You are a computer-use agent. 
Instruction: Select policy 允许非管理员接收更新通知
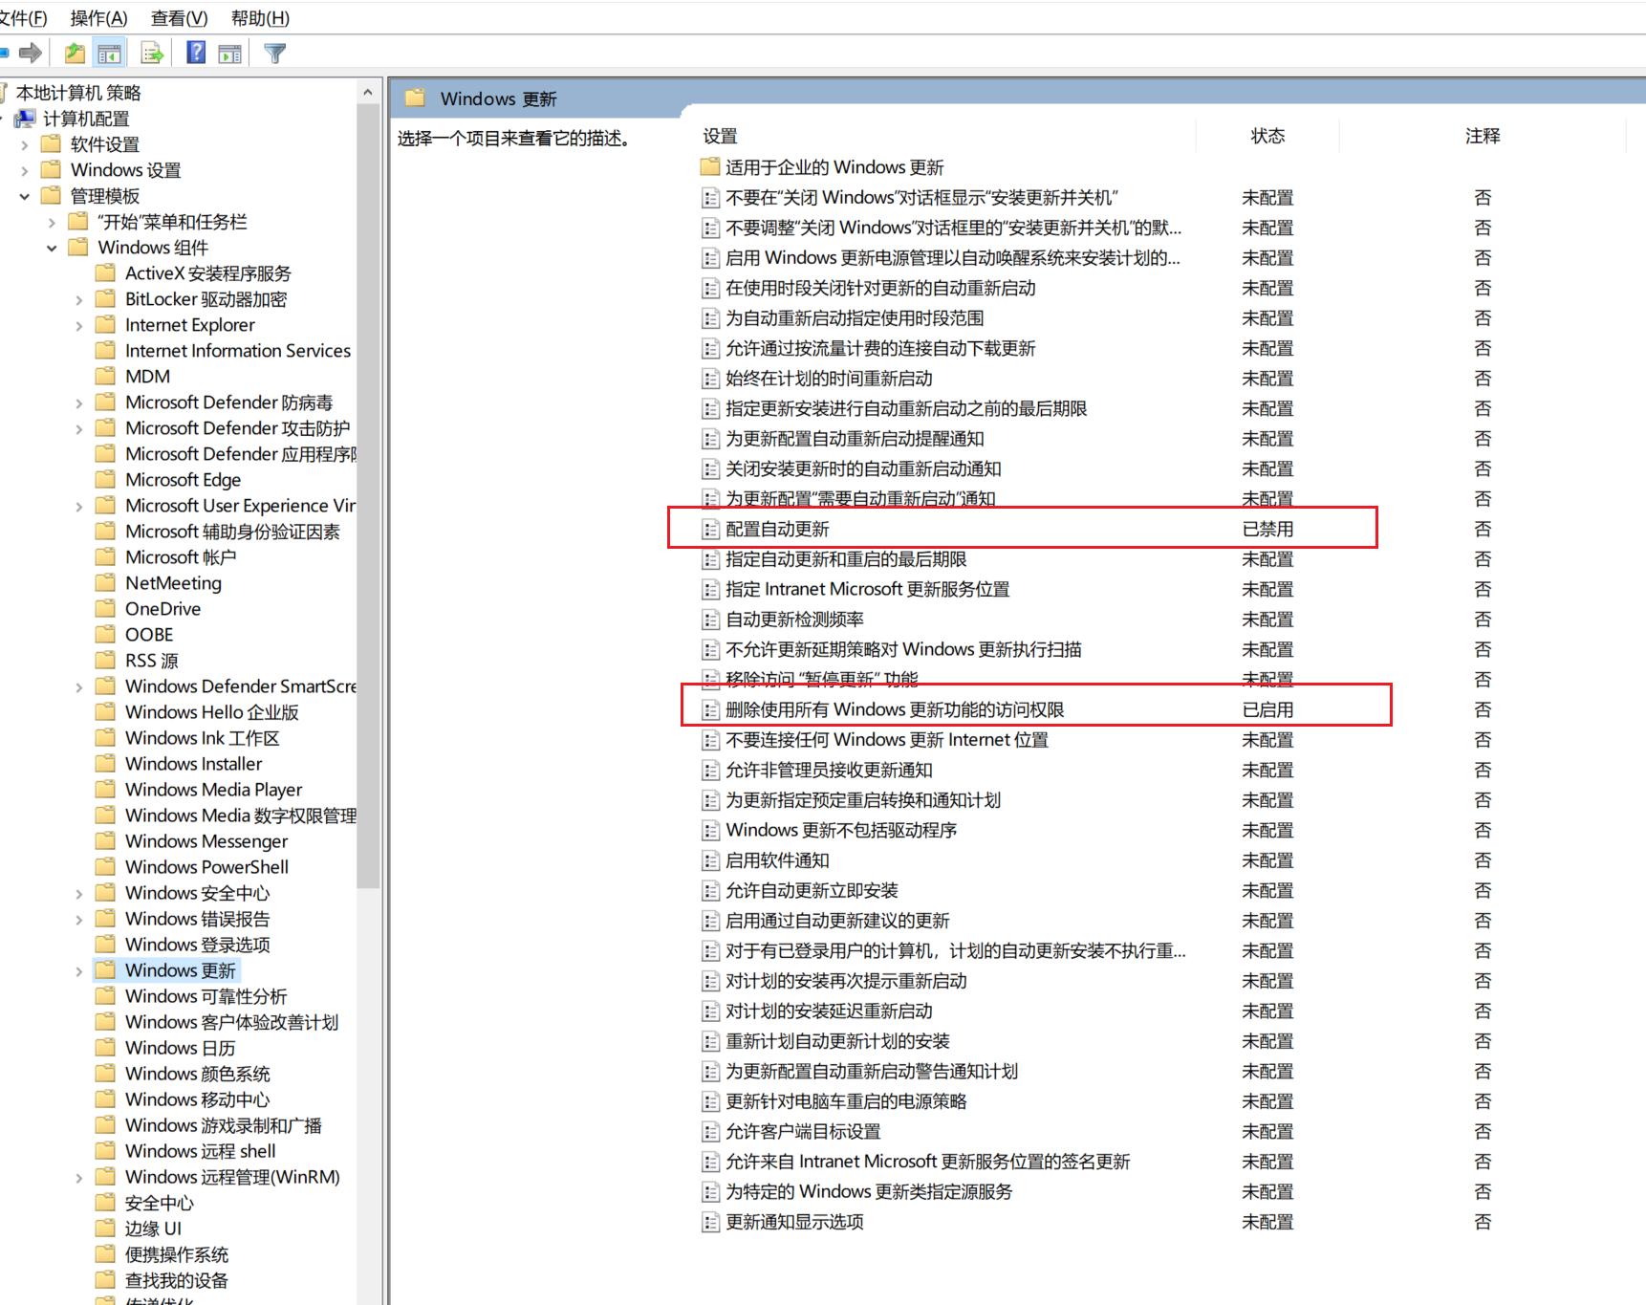(829, 770)
